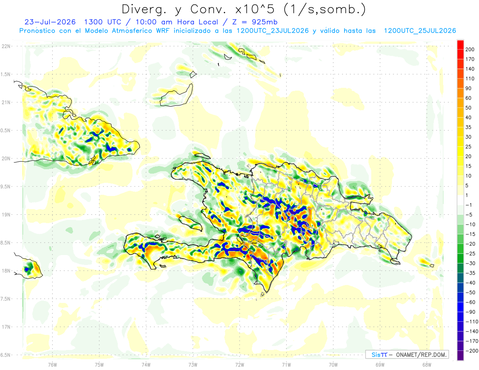479x370 pixels.
Task: Click the "7.5N" latitude label
Action: [x=6, y=299]
